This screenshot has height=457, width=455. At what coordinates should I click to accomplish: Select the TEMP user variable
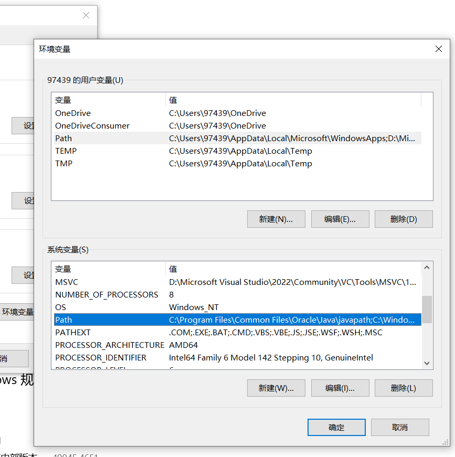66,151
